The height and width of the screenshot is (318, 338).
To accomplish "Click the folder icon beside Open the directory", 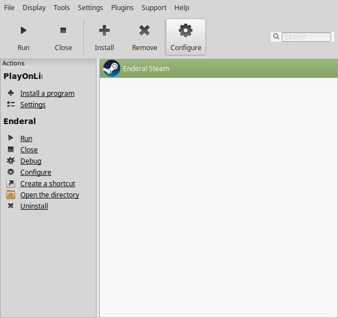I will click(x=11, y=195).
